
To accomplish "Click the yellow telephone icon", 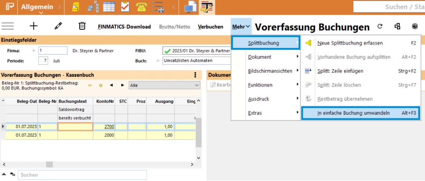I will [141, 7].
